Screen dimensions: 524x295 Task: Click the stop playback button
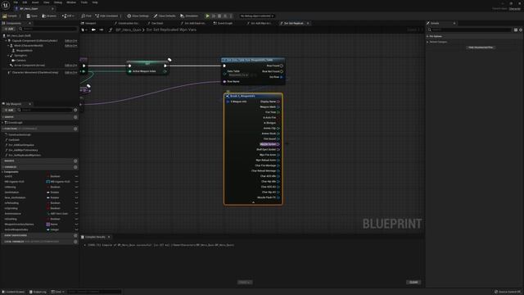pos(219,16)
